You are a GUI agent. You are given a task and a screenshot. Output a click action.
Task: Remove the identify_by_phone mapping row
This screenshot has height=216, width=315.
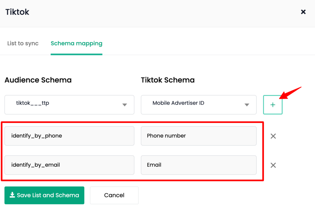[273, 136]
